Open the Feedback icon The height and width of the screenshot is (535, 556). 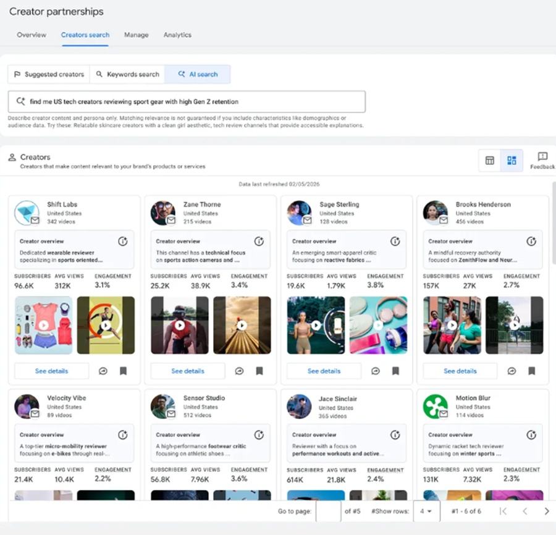click(542, 157)
